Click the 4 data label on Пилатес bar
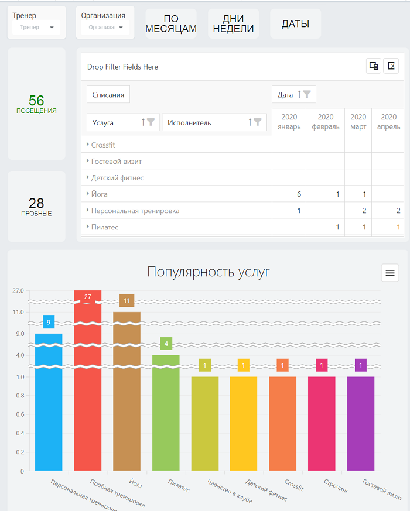Screen dimensions: 410x511 pyautogui.click(x=166, y=344)
